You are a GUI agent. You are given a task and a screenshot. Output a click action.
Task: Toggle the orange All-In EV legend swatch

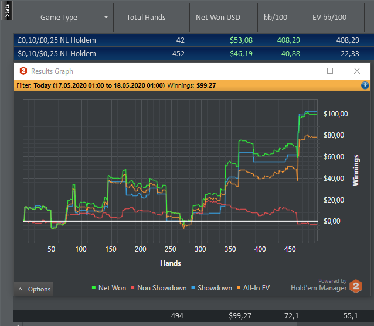239,287
